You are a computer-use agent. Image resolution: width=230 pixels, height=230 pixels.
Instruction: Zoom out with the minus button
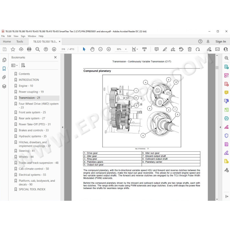[x=101, y=49]
